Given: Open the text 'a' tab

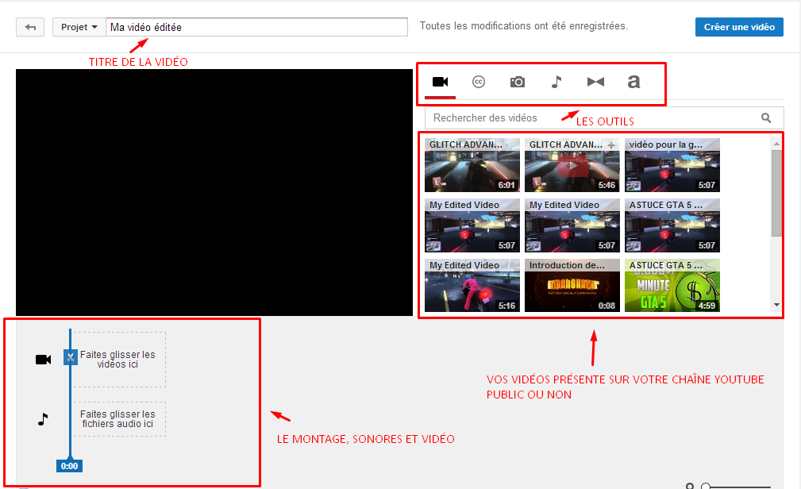Looking at the screenshot, I should (x=633, y=82).
